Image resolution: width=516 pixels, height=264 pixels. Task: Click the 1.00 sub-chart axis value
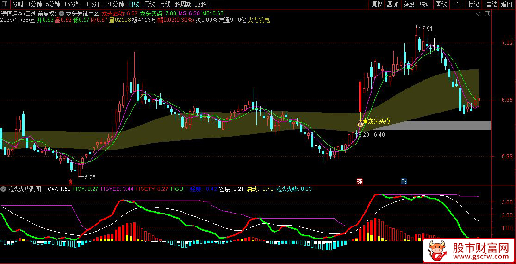(507, 228)
